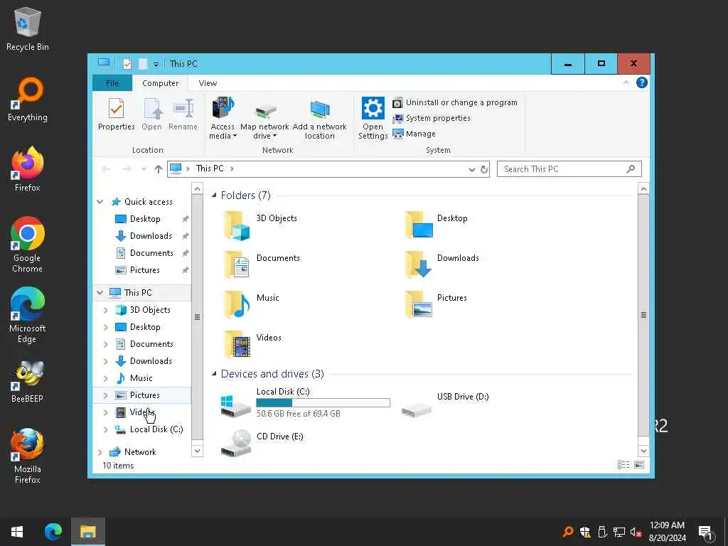Open System properties

(x=432, y=119)
